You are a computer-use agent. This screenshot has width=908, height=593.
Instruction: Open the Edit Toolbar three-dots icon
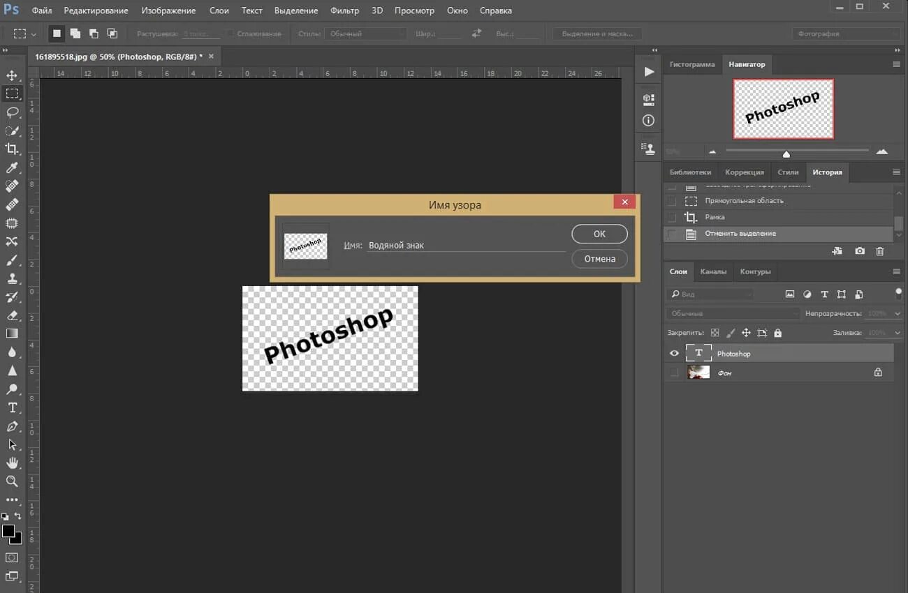pyautogui.click(x=12, y=500)
